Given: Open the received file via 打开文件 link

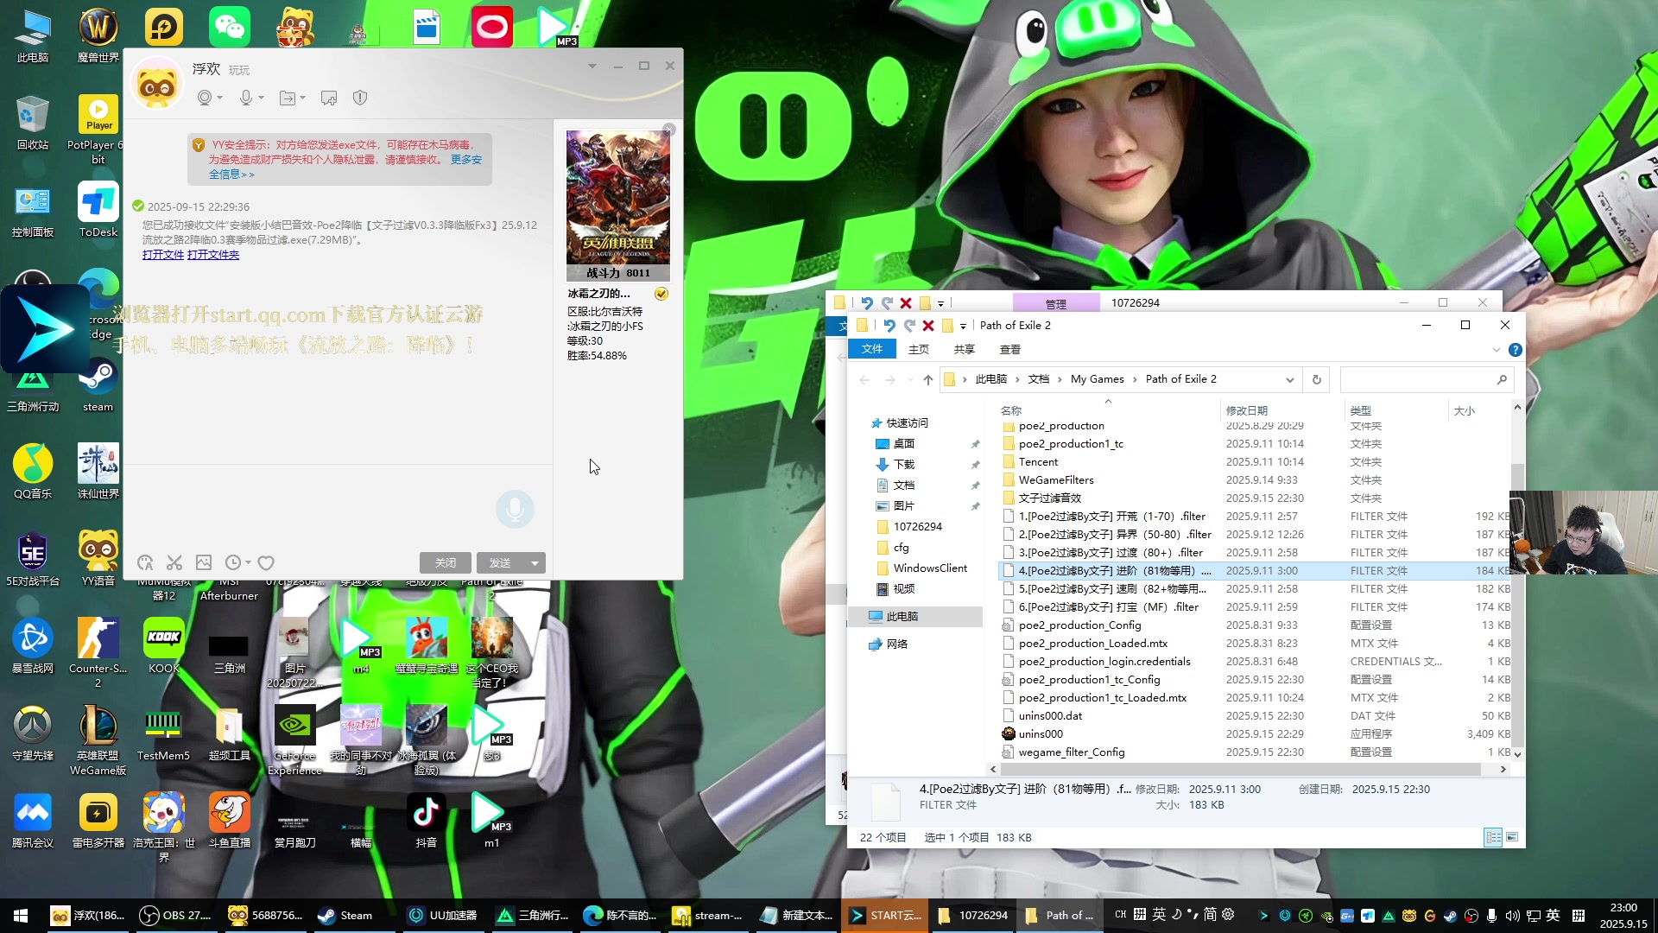Looking at the screenshot, I should [x=163, y=255].
